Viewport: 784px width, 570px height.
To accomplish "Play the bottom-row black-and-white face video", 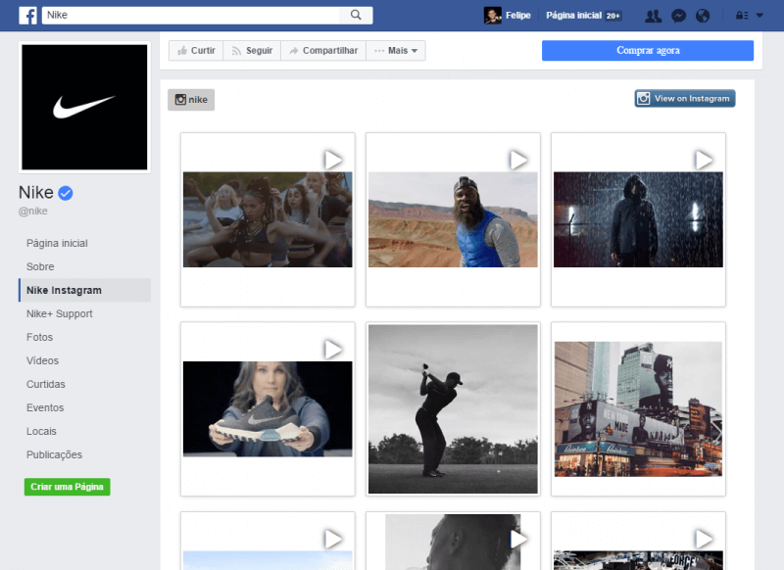I will [518, 539].
